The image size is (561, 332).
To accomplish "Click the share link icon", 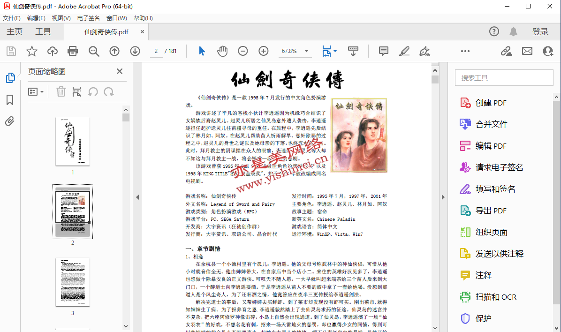I will coord(506,51).
